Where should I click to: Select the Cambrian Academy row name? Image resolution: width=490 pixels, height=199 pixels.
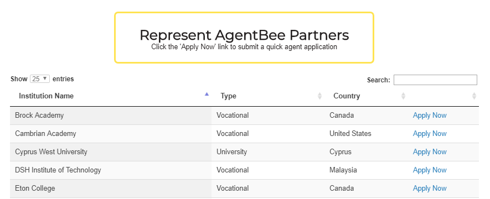[45, 134]
